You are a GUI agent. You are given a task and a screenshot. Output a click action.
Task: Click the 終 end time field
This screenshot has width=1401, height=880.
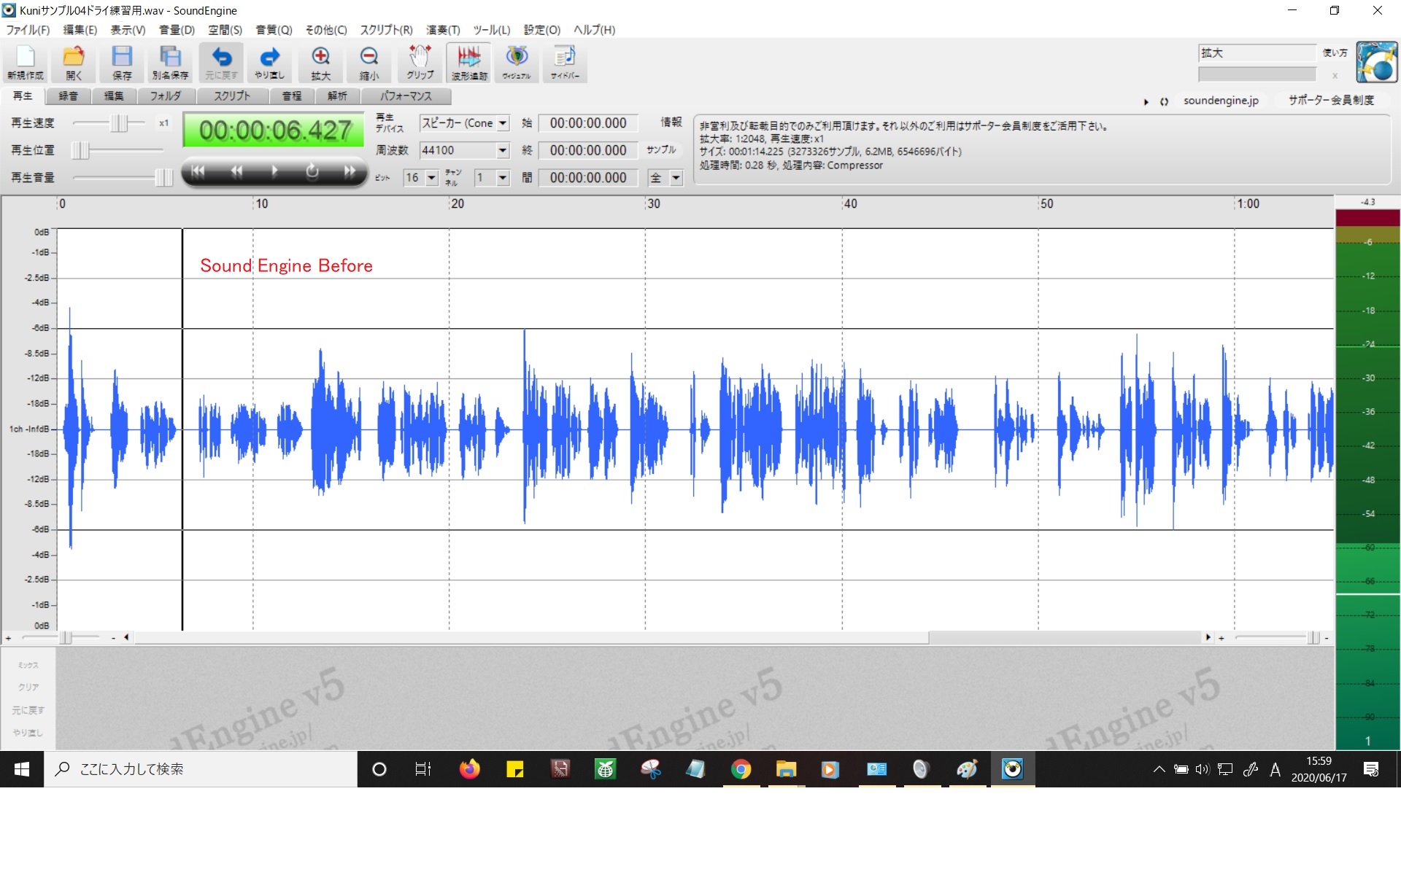[x=588, y=150]
